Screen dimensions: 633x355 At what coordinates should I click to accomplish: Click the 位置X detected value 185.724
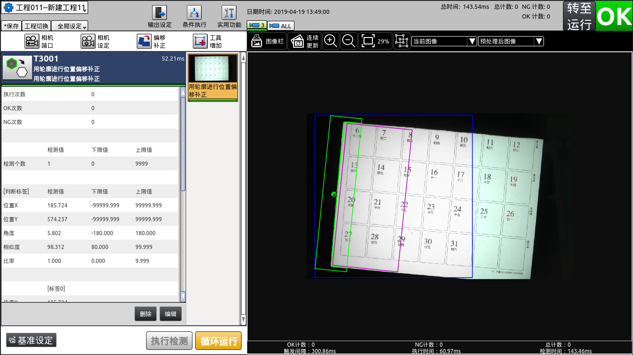coord(58,206)
